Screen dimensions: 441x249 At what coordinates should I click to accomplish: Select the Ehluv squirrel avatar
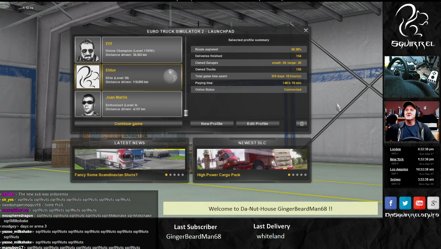88,77
